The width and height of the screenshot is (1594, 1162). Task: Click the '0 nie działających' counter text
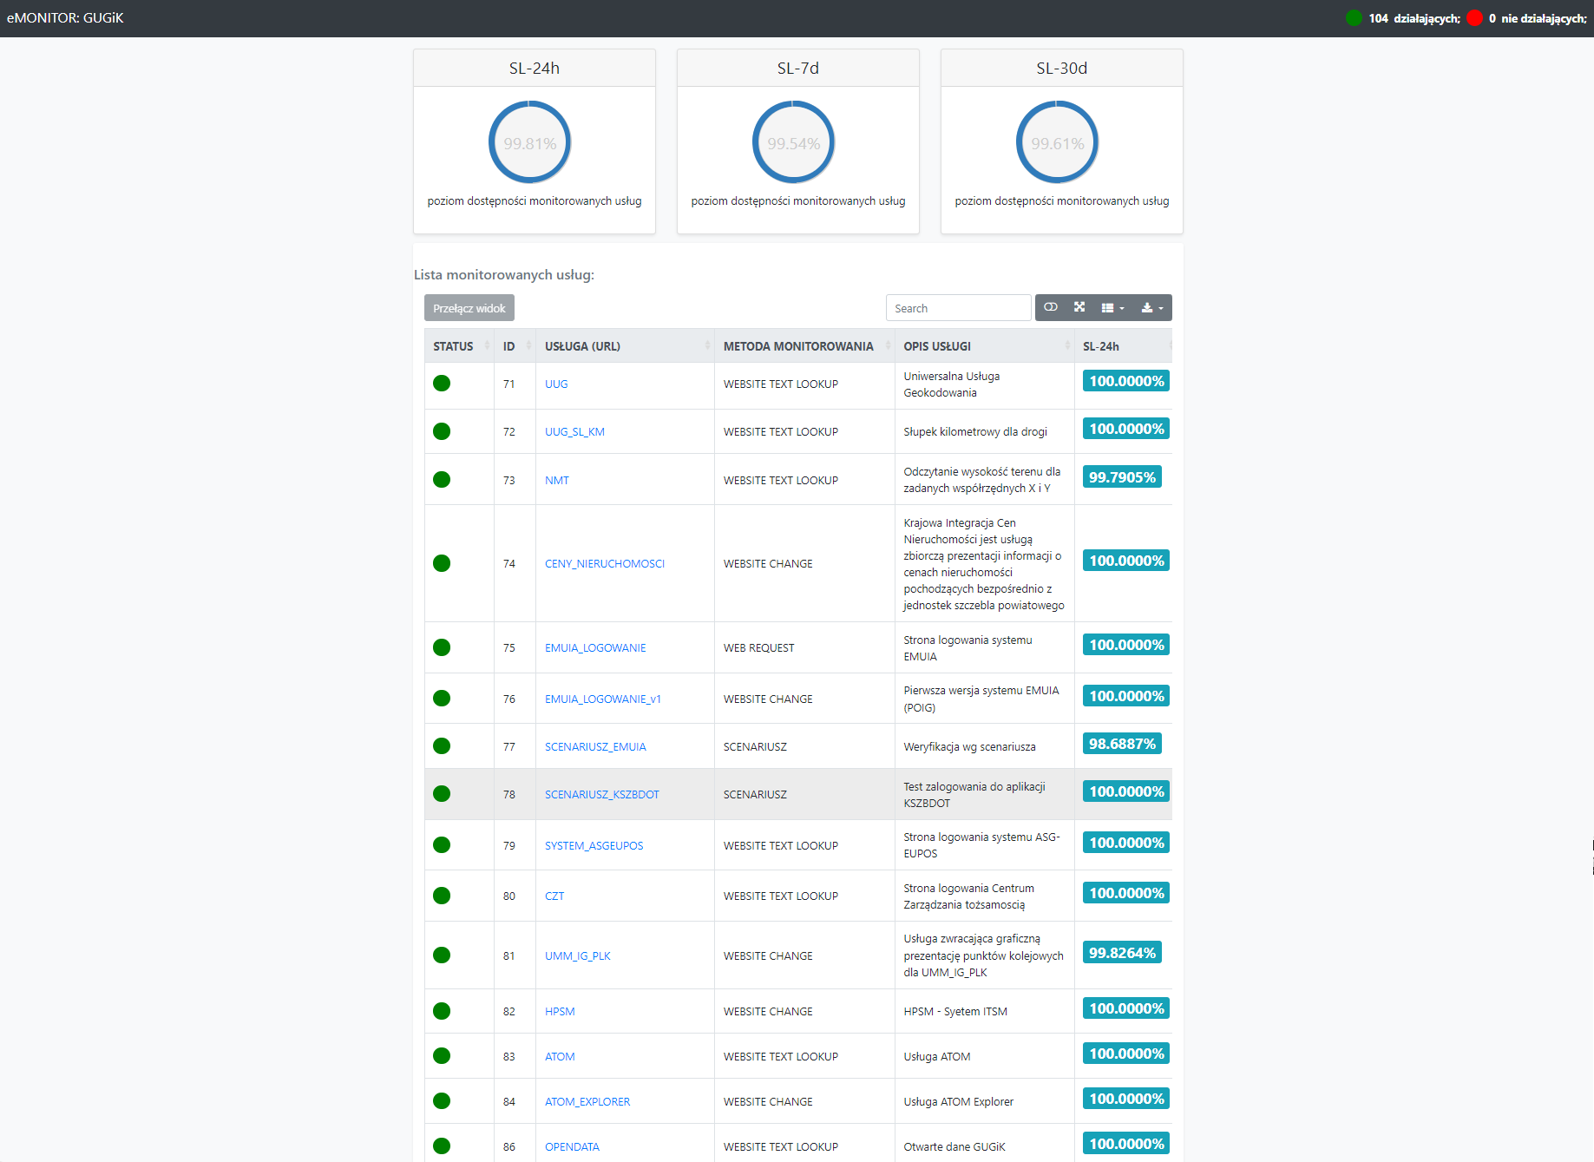(1538, 18)
